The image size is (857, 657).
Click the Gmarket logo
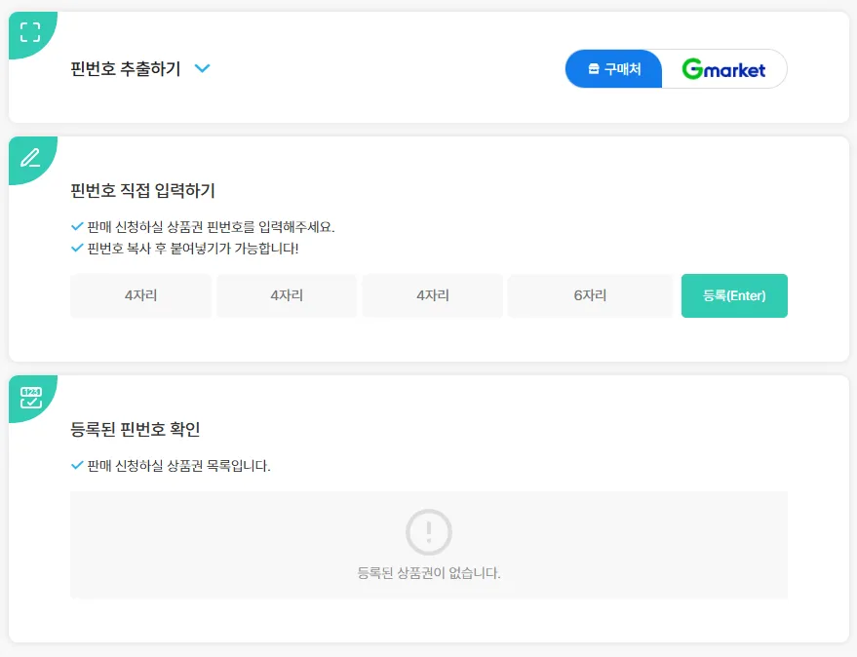[723, 69]
